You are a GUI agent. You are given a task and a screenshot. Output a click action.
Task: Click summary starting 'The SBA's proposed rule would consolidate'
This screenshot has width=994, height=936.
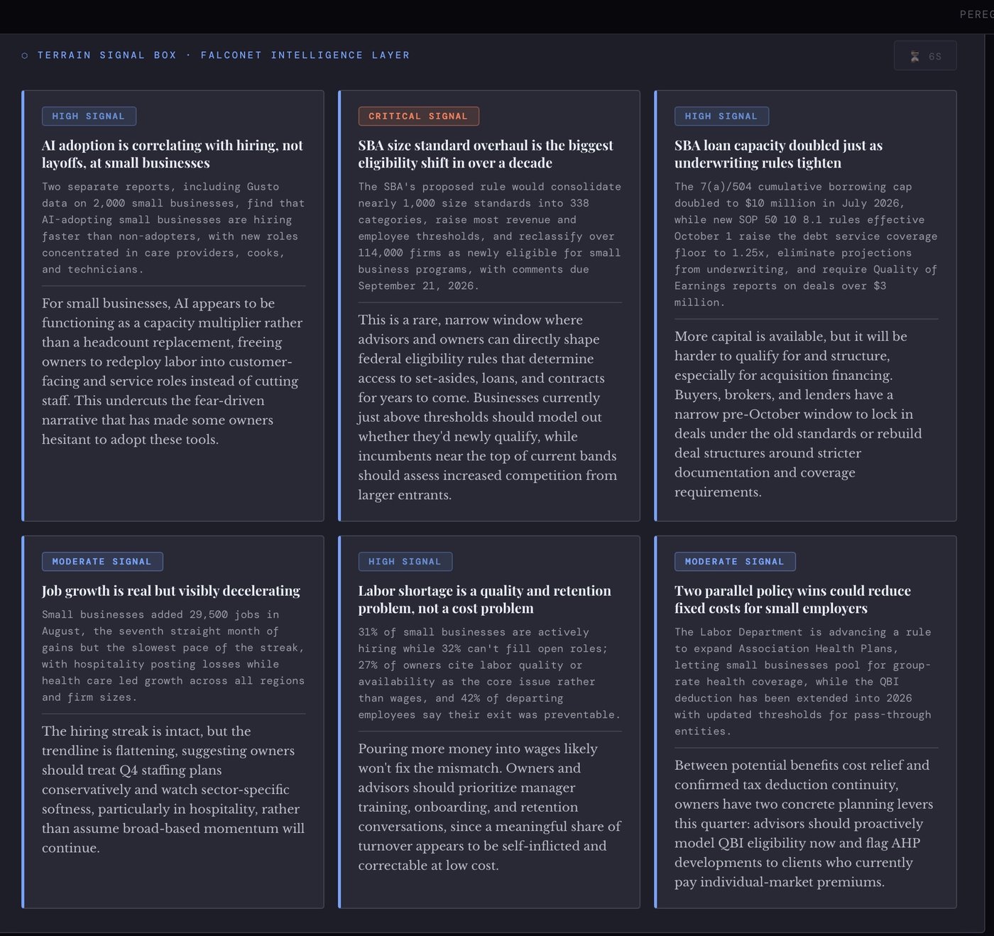click(x=490, y=236)
